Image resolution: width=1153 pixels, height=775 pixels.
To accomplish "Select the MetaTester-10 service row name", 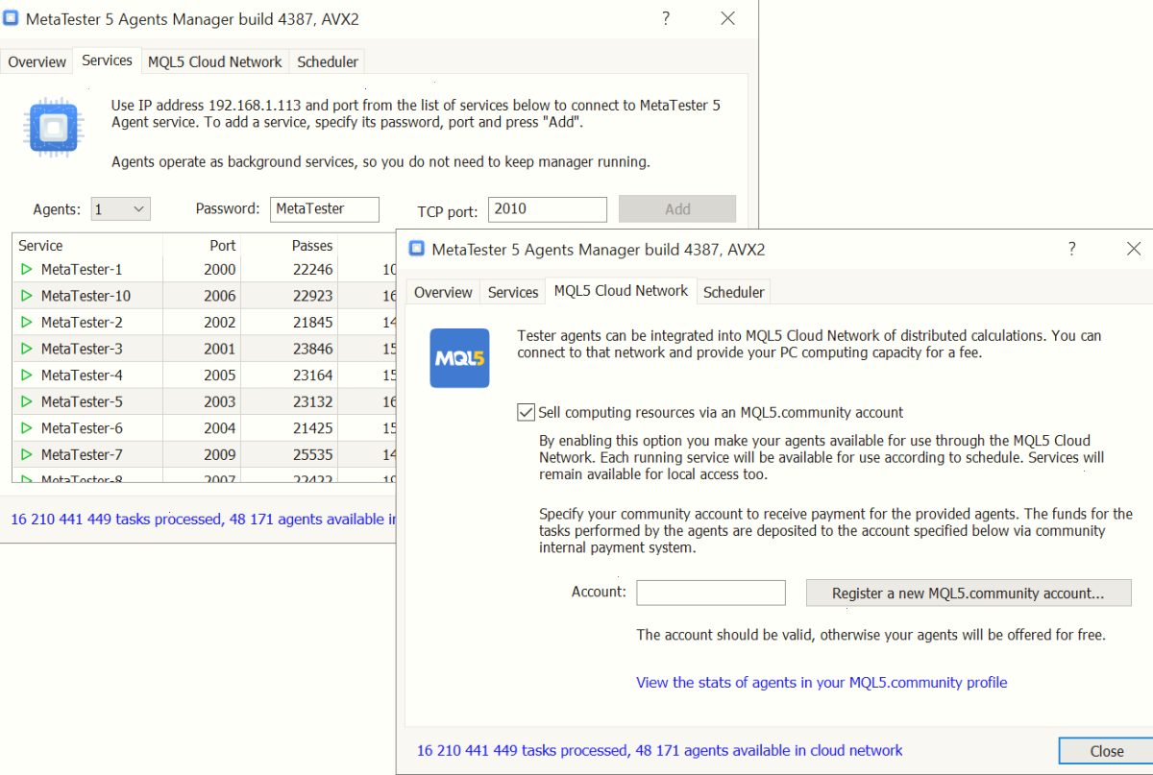I will click(86, 296).
